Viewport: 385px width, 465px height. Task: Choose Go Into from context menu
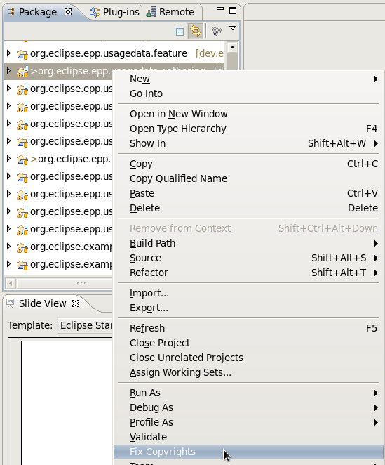[248, 93]
